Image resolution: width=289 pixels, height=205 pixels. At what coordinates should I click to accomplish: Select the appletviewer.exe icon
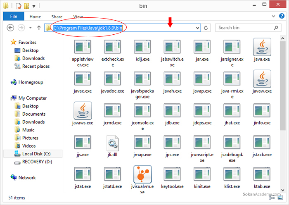click(83, 47)
